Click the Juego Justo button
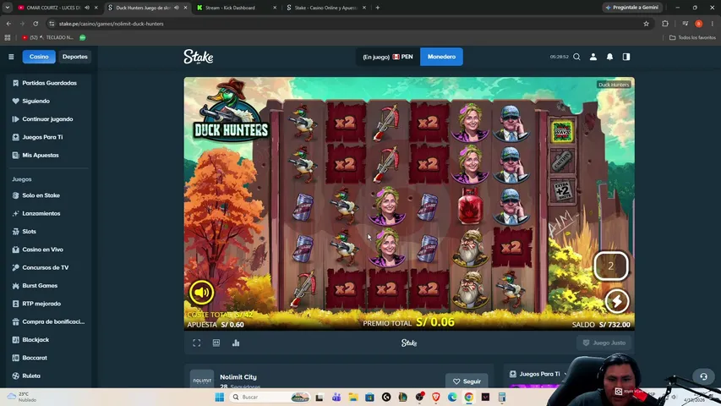 pos(604,343)
